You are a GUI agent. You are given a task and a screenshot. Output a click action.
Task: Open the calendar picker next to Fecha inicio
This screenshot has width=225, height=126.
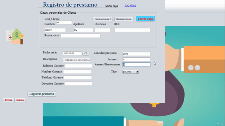pos(86,53)
